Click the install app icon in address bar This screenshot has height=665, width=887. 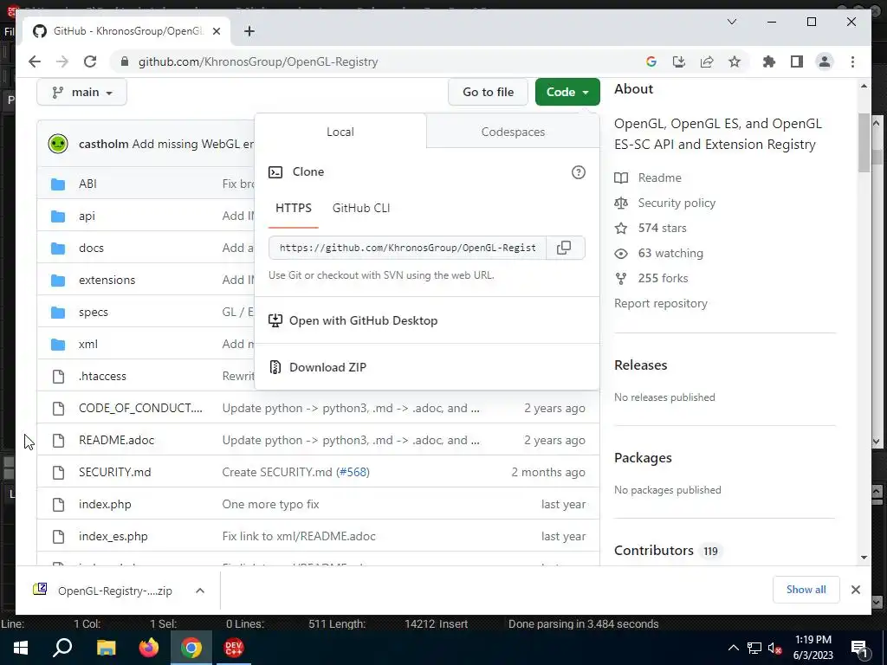(679, 61)
